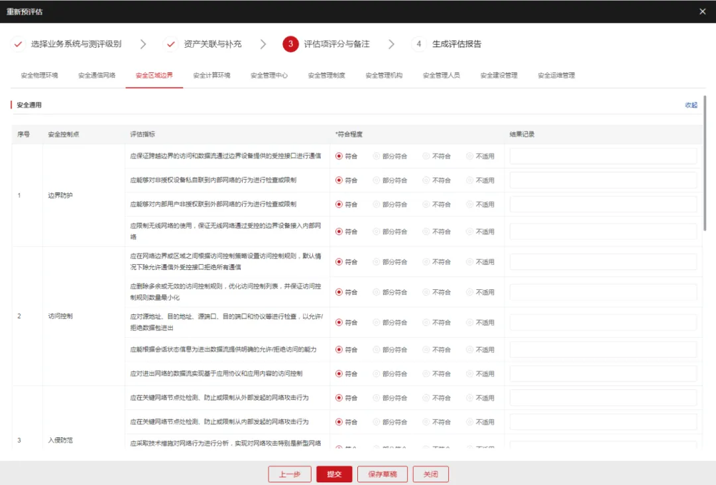
Task: Close the 重新预评估 dialog with the X icon
Action: (703, 11)
